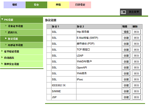This screenshot has height=106, width=150.
Task: Click the IEEE802.1X cell
Action: point(64,85)
